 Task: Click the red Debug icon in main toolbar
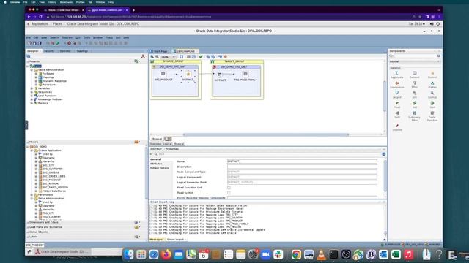pyautogui.click(x=69, y=43)
